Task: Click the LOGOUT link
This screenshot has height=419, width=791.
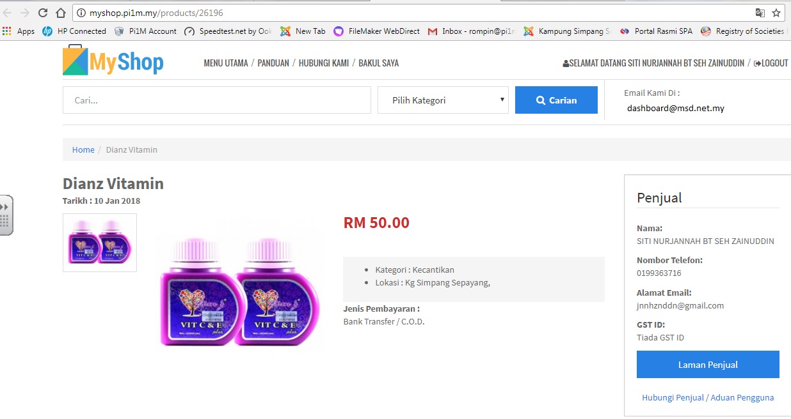Action: point(771,63)
